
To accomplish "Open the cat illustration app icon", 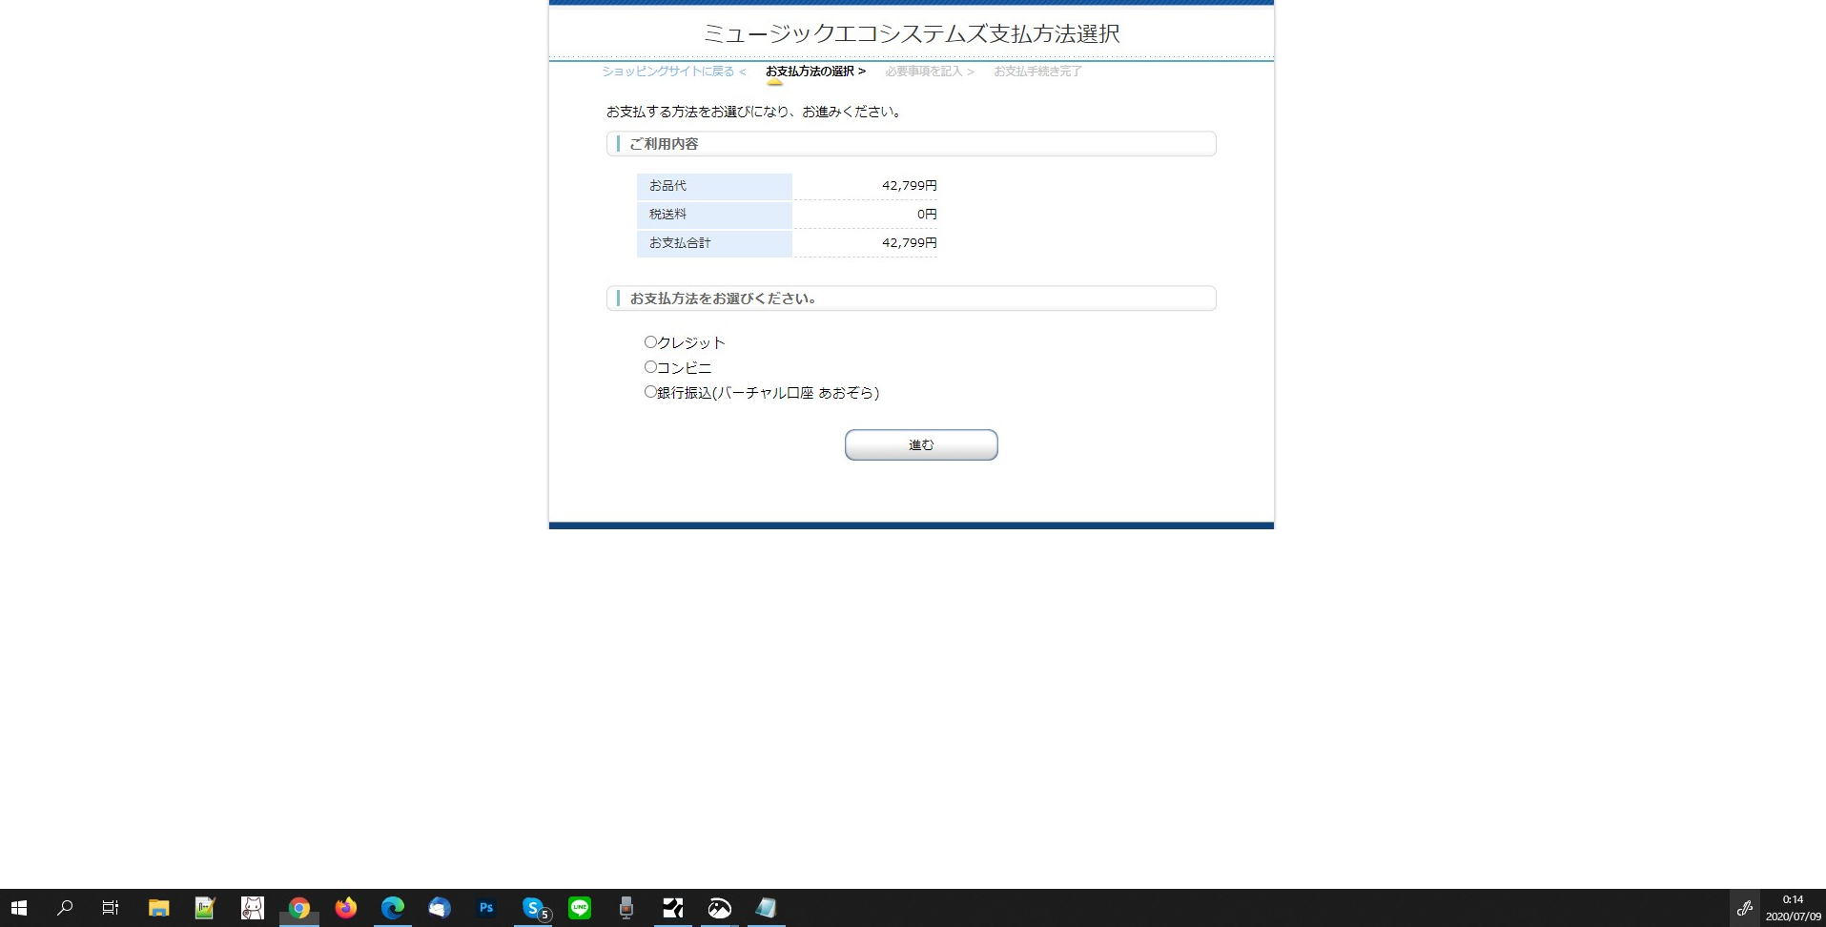I will point(252,908).
